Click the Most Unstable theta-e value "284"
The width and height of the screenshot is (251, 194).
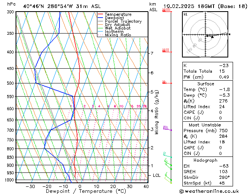(x=223, y=137)
